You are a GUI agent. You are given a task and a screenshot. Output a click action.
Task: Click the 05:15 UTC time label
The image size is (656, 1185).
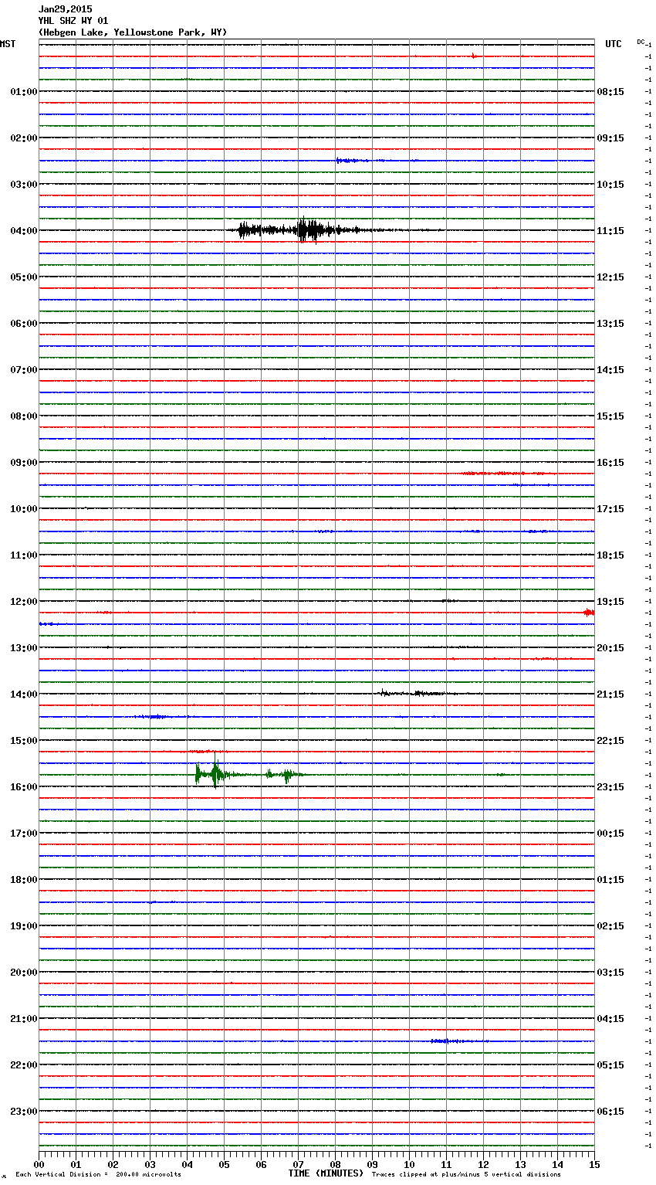610,1065
